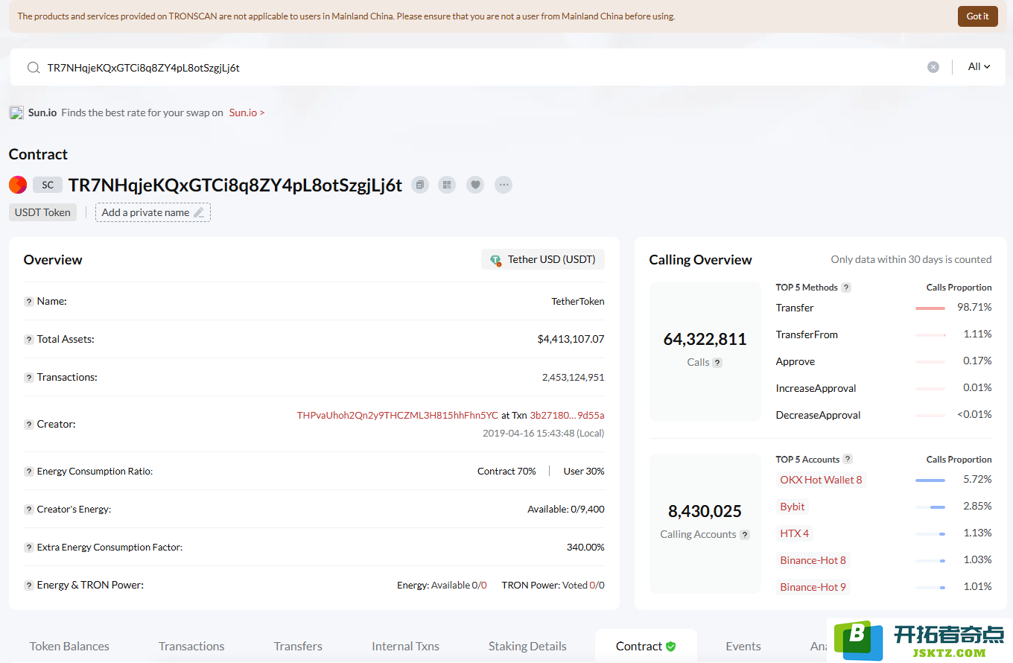Open the more options ellipsis menu
1013x663 pixels.
(x=504, y=185)
